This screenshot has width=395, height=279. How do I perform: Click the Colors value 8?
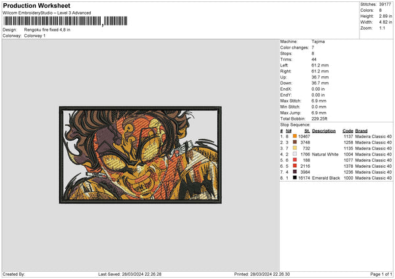[381, 11]
